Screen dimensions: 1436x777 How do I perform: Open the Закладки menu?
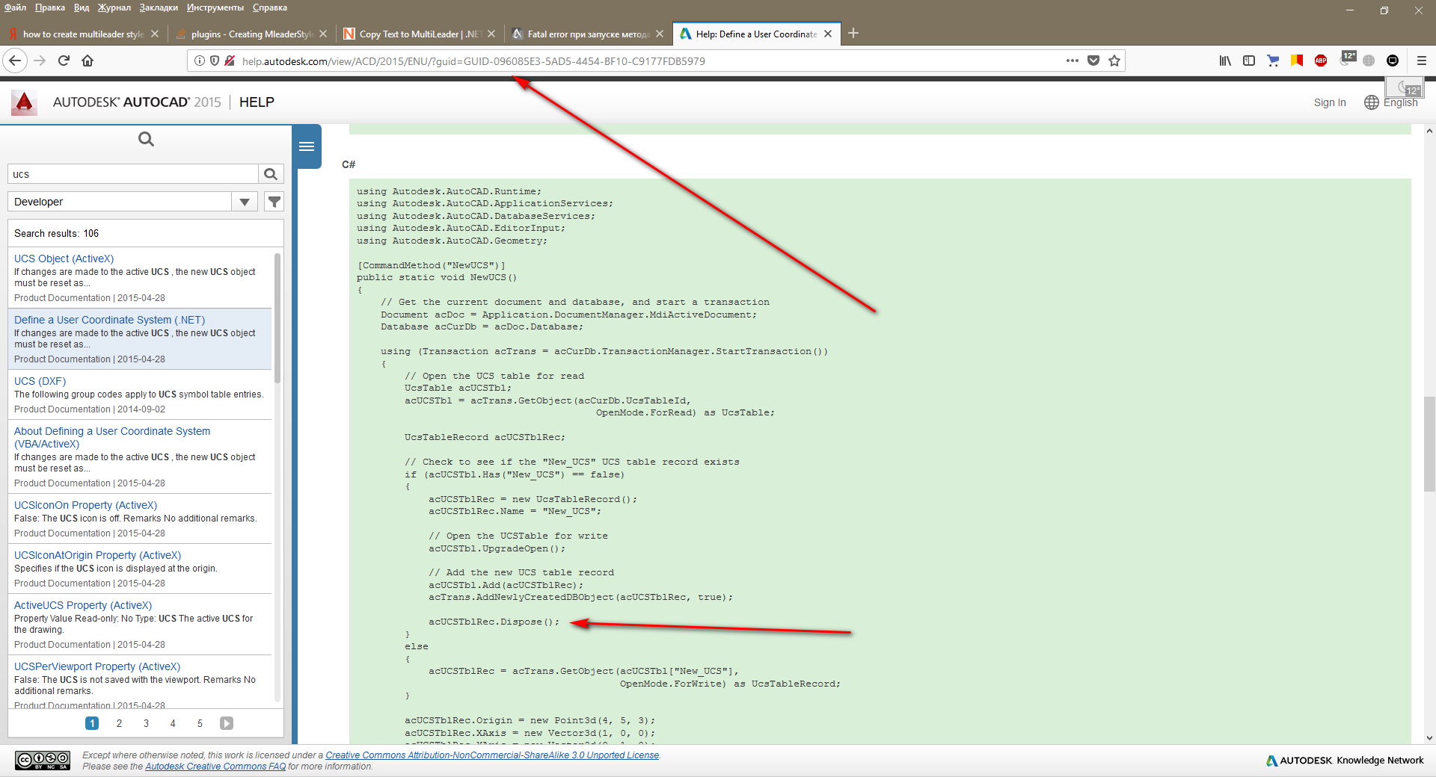tap(159, 7)
